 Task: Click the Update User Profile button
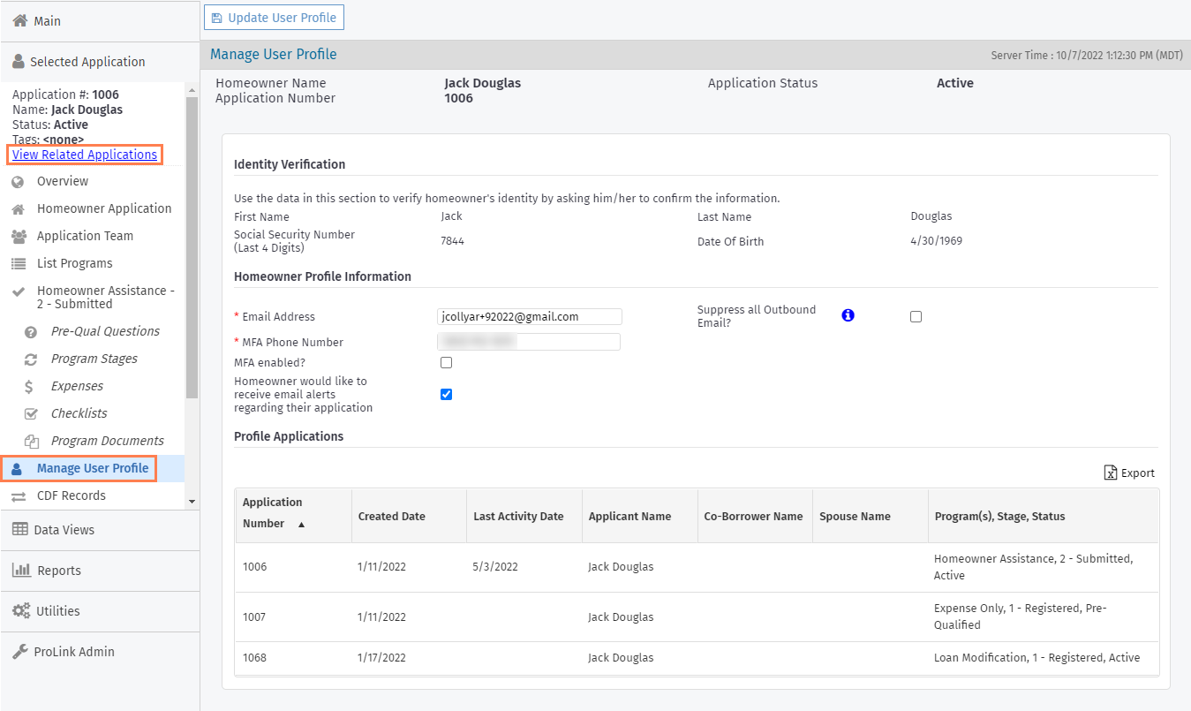coord(274,17)
